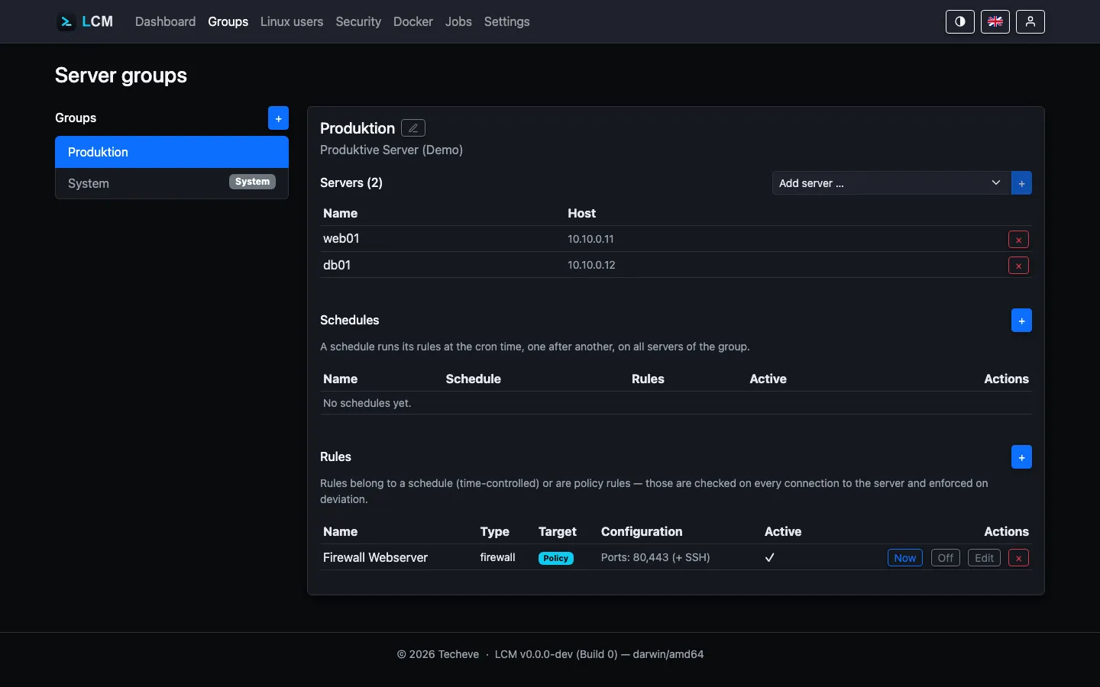
Task: Click plus button next to Add server
Action: (1021, 183)
